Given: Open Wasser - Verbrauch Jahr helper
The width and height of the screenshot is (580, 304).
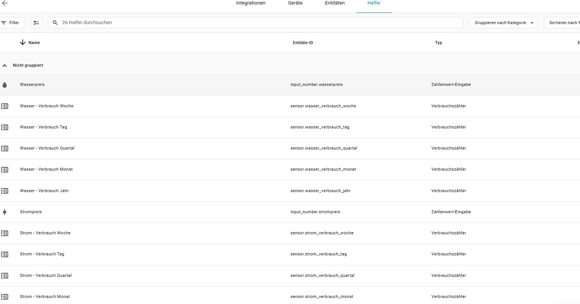Looking at the screenshot, I should click(290, 191).
